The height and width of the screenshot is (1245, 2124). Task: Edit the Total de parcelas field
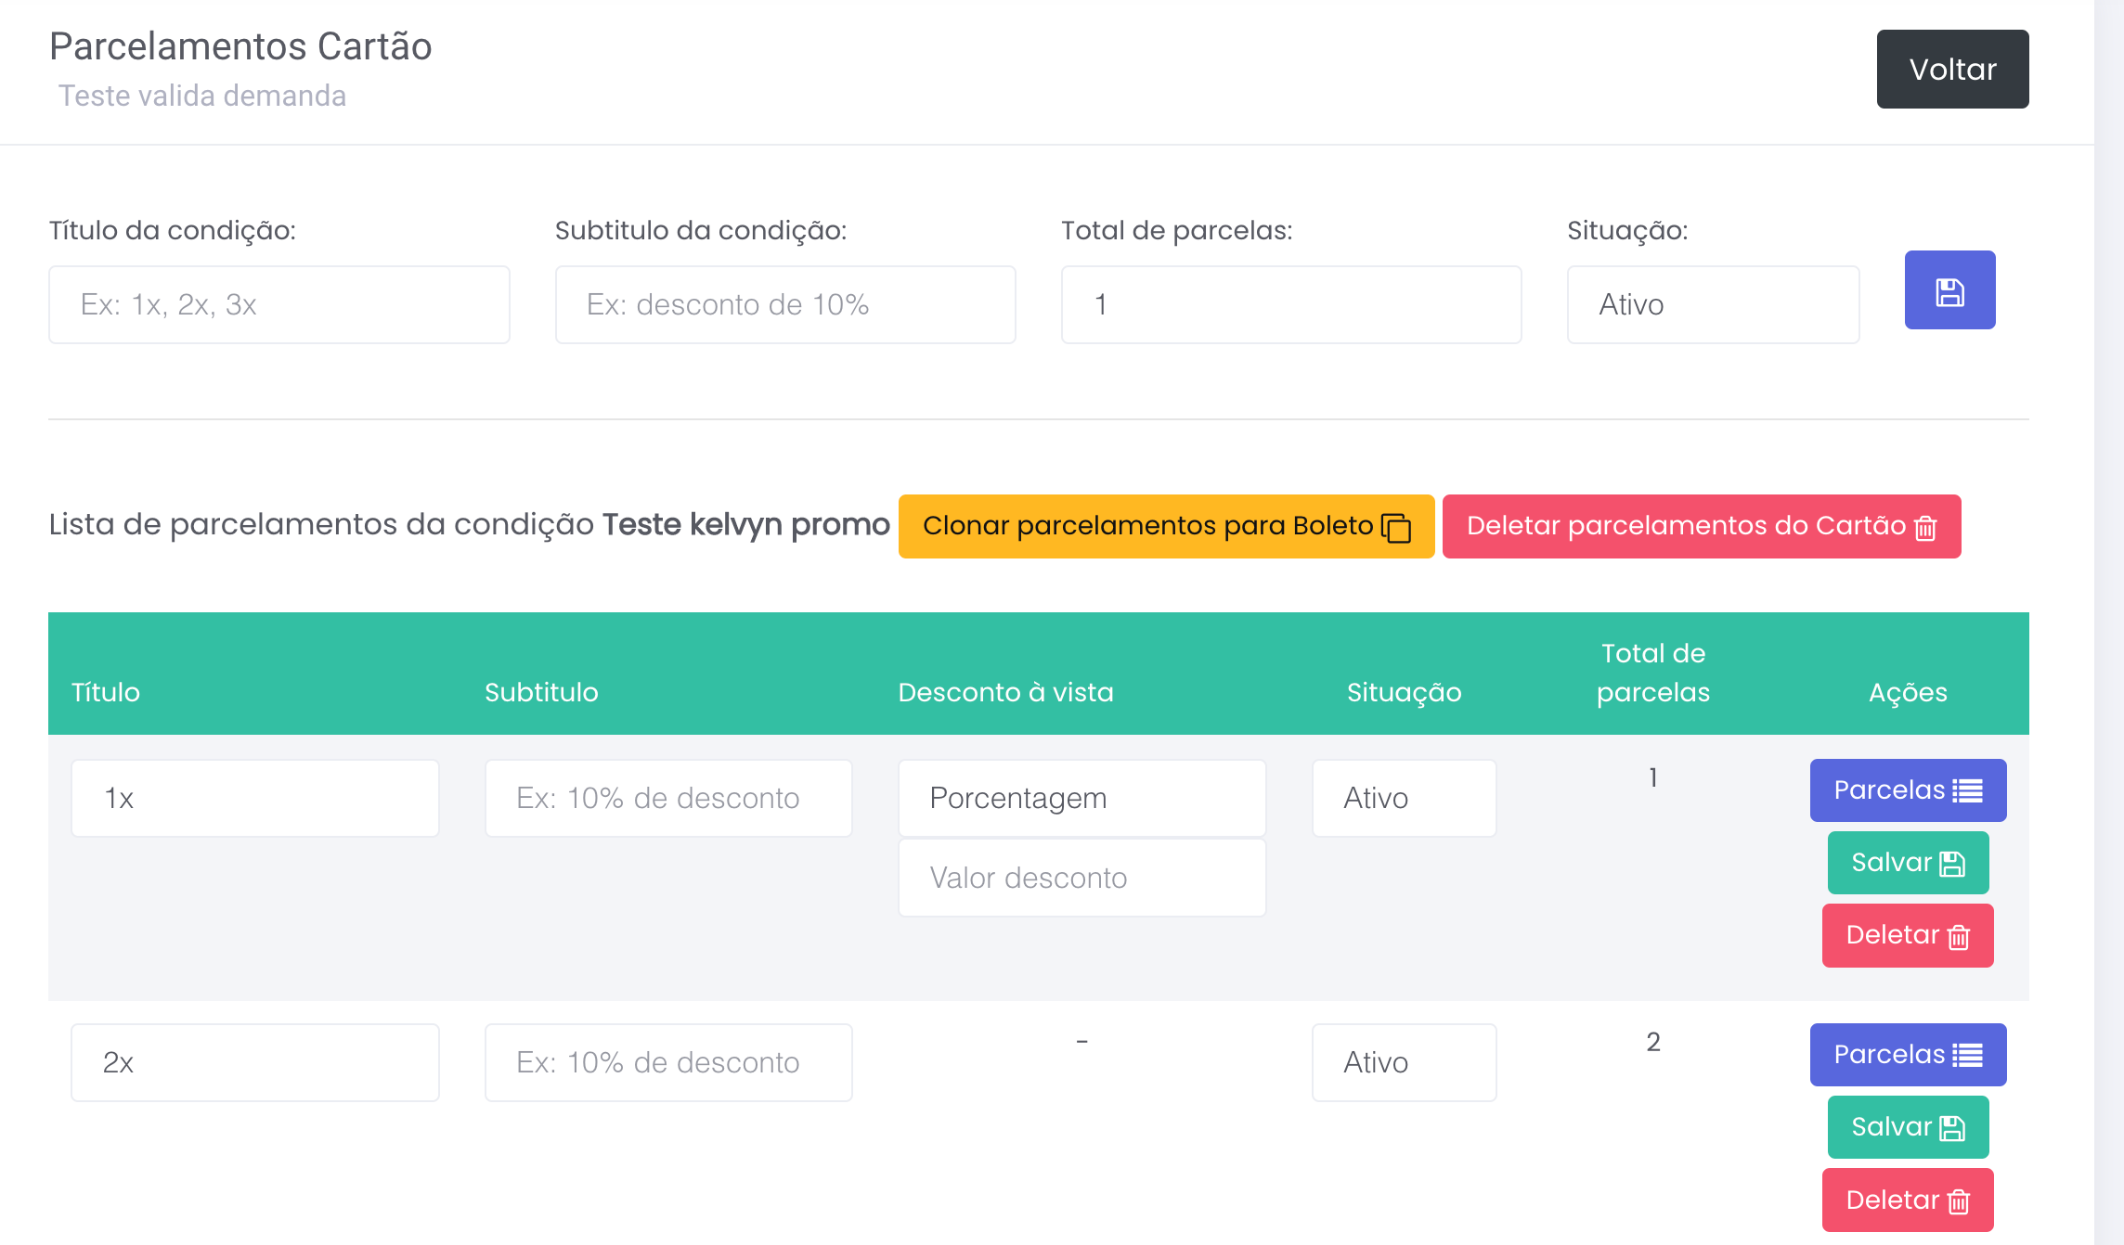click(1290, 305)
